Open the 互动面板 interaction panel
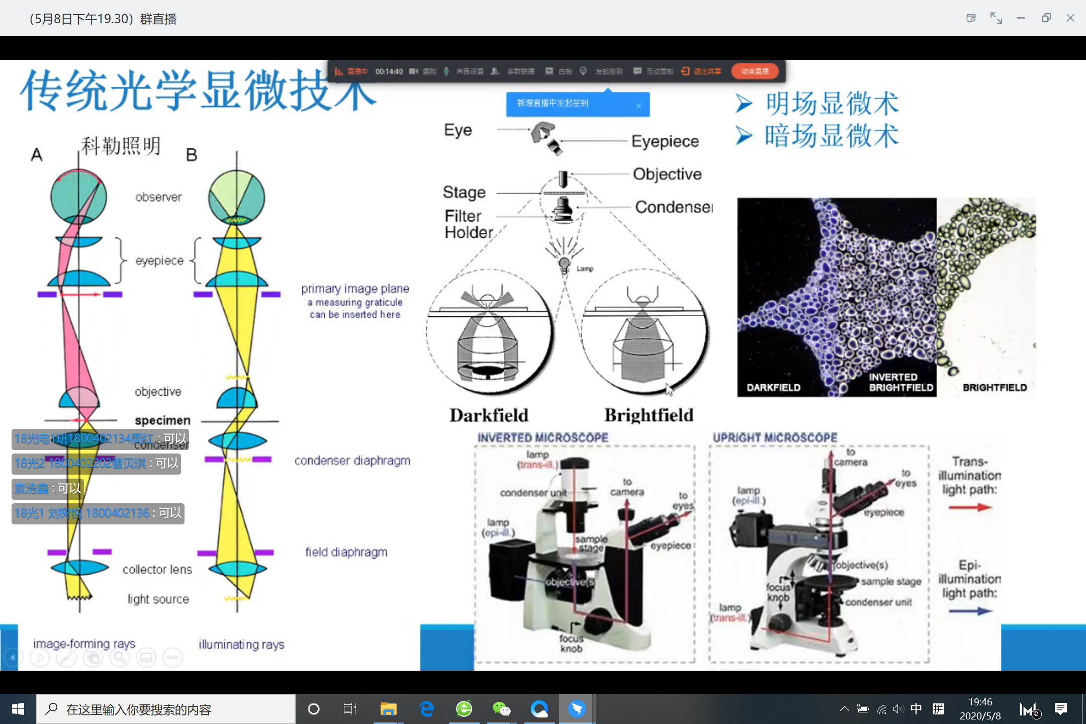The width and height of the screenshot is (1086, 724). tap(654, 71)
